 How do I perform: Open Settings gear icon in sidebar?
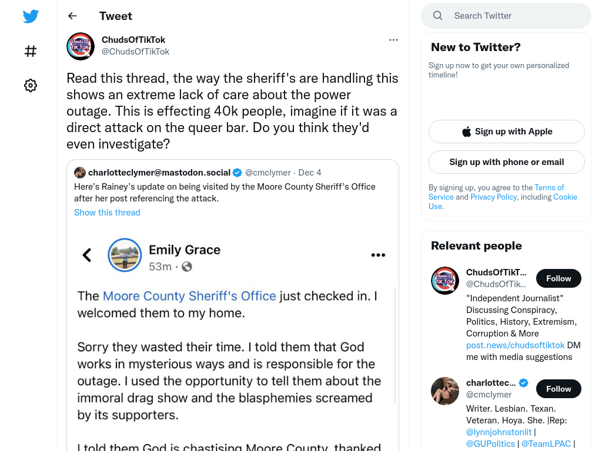tap(31, 85)
